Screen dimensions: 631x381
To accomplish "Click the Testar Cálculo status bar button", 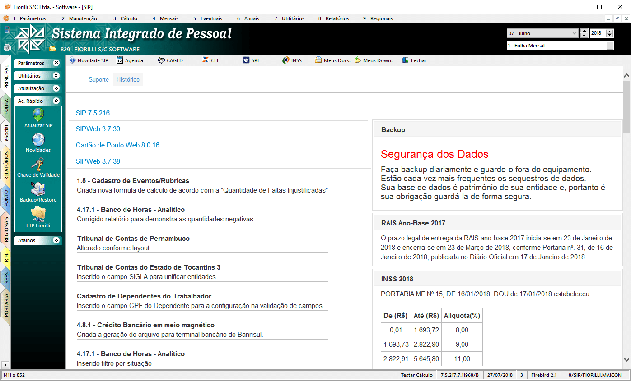I will [416, 375].
